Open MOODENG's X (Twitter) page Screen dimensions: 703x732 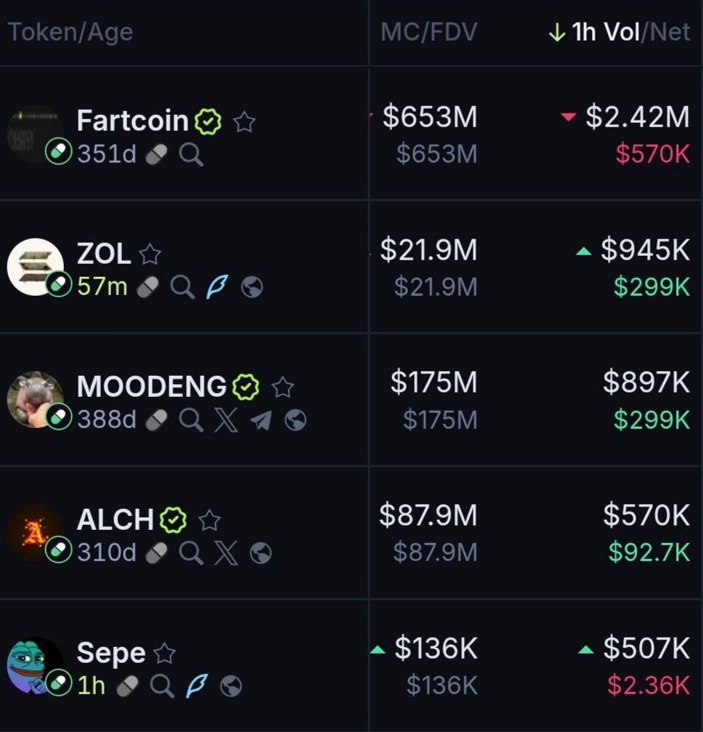click(x=227, y=420)
